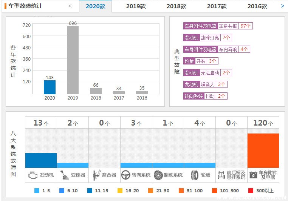Click the gearbox (变速器) system icon
The width and height of the screenshot is (288, 201).
tap(63, 175)
